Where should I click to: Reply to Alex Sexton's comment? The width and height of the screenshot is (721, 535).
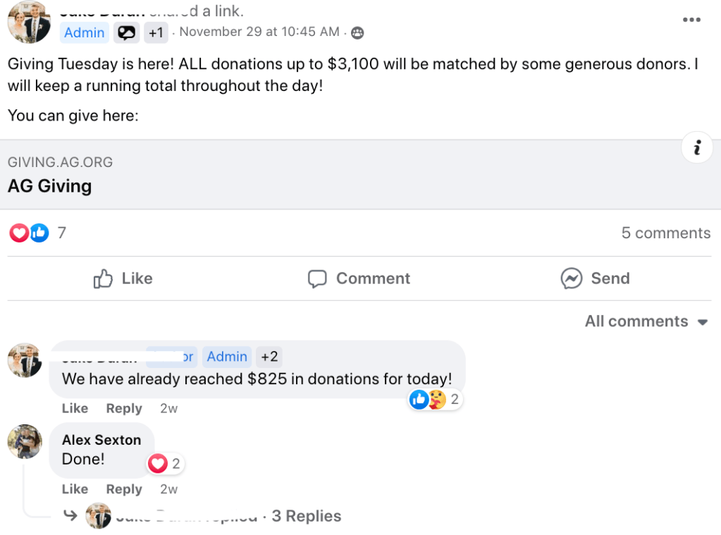(124, 489)
